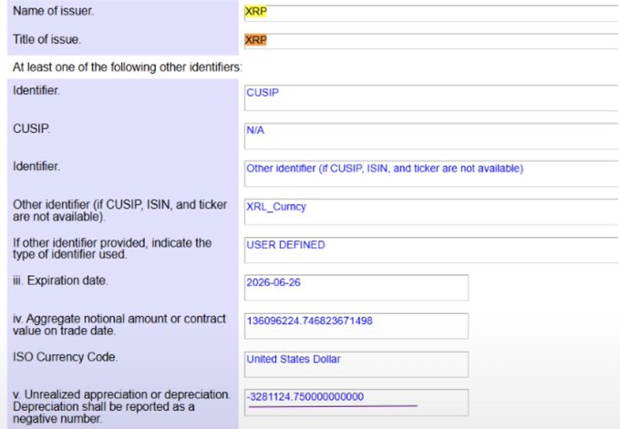The width and height of the screenshot is (620, 429).
Task: Select the Identifier field showing Other identifier text
Action: tap(432, 174)
